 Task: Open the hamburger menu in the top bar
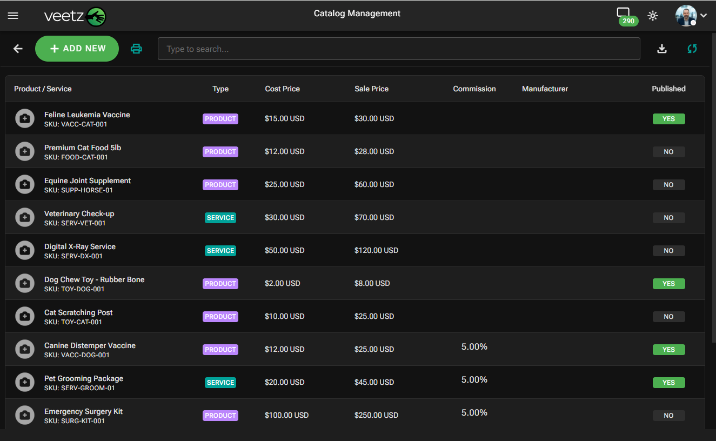[x=12, y=15]
